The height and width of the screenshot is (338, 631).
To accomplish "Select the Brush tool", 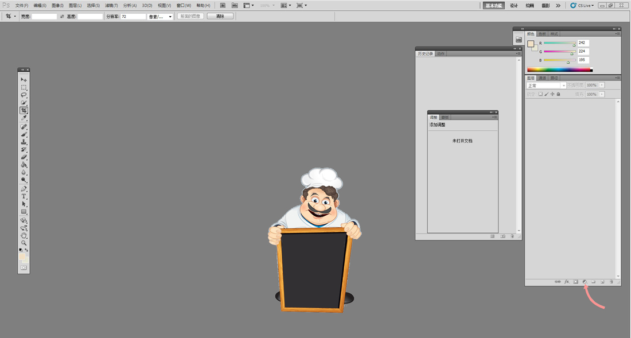I will click(x=24, y=134).
